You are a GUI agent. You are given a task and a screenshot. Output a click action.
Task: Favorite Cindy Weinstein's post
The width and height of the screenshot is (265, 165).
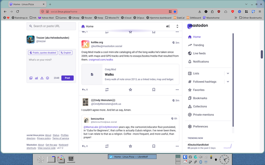(130, 146)
